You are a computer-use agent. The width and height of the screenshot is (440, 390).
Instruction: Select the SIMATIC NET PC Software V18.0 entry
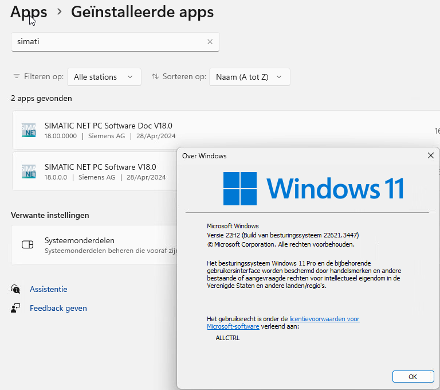tap(100, 167)
